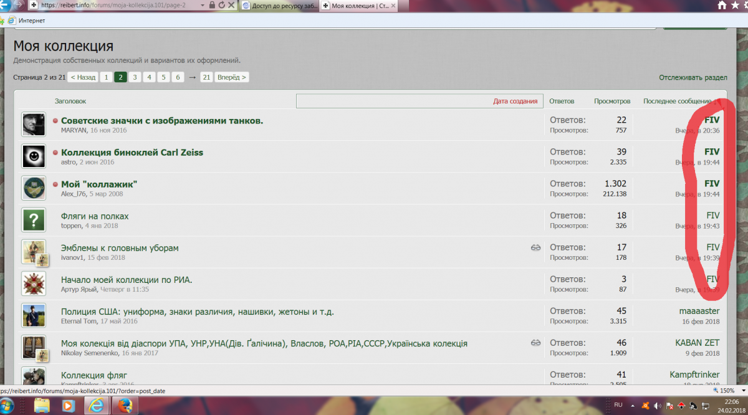Click ivanov1's avatar next to Эмблемы thread
The width and height of the screenshot is (748, 415).
pos(34,252)
